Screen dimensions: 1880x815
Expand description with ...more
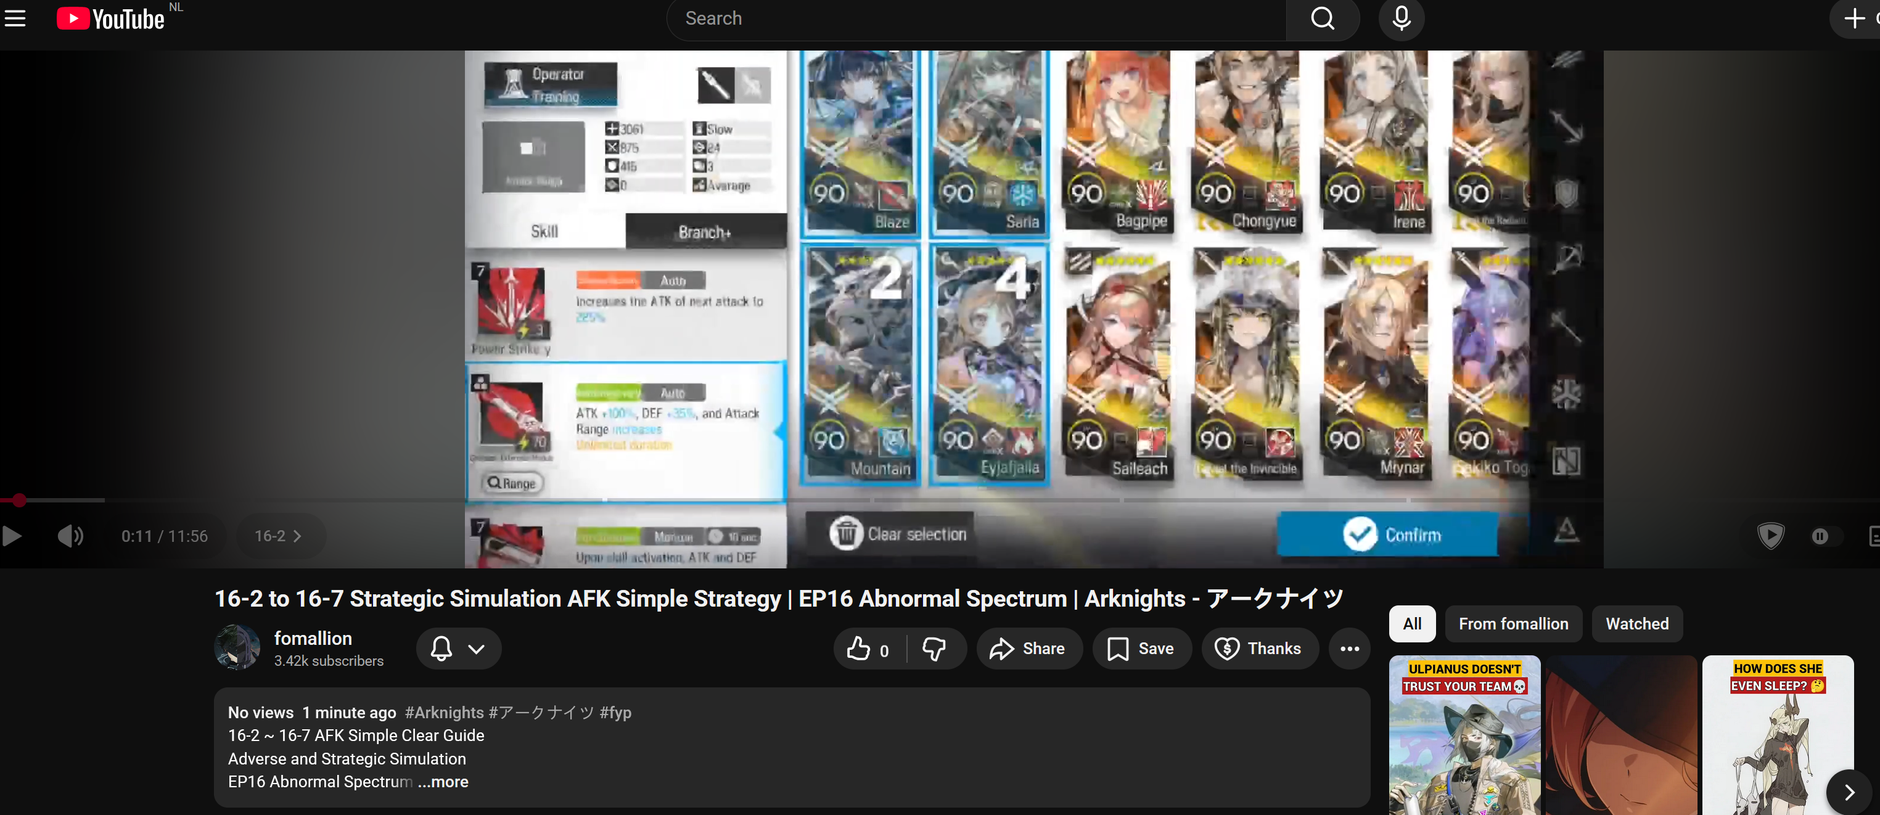click(x=443, y=782)
